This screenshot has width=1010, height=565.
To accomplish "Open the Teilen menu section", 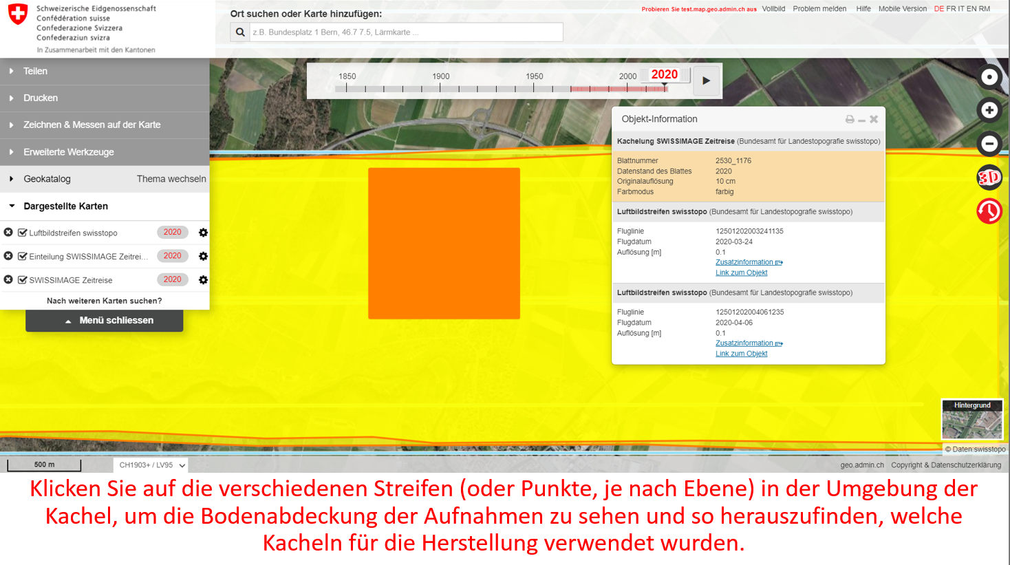I will tap(35, 71).
